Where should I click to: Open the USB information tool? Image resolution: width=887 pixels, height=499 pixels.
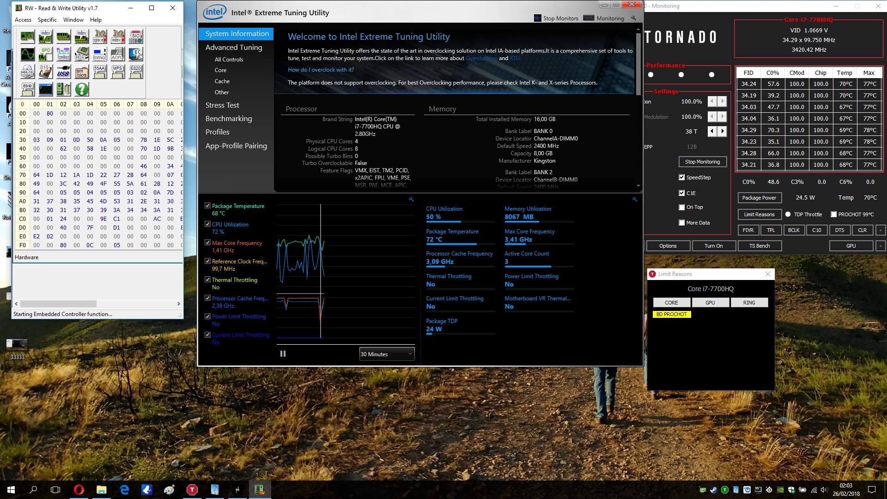[63, 72]
